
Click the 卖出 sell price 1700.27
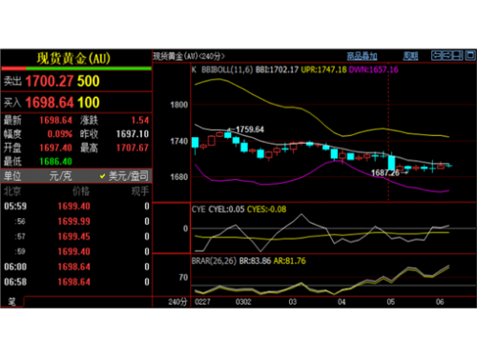coord(50,81)
